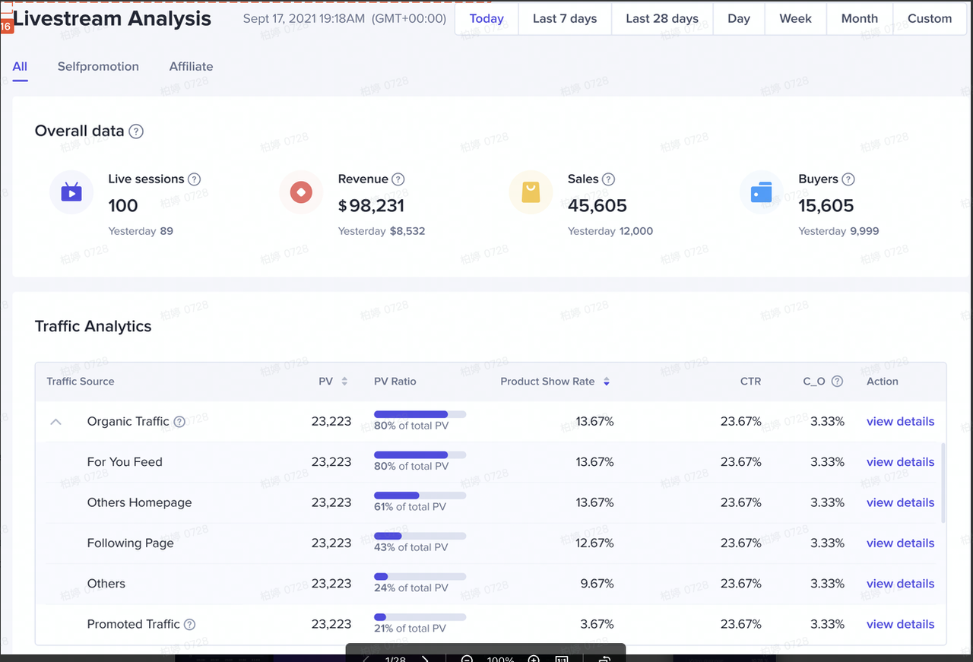Zoom in using the viewer plus icon
Image resolution: width=973 pixels, height=662 pixels.
pos(534,658)
